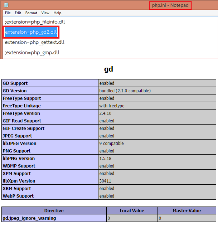Click the ;extension=php_fileinfo.dll line
The image size is (218, 228).
[x=35, y=22]
